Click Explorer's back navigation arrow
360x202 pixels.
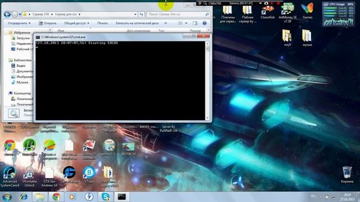(7, 14)
